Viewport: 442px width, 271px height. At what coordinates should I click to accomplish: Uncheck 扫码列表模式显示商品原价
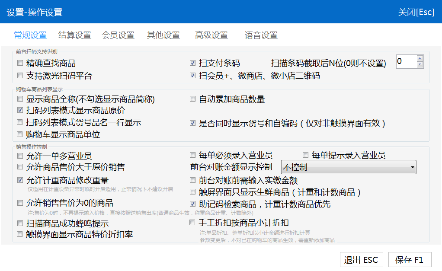20,110
